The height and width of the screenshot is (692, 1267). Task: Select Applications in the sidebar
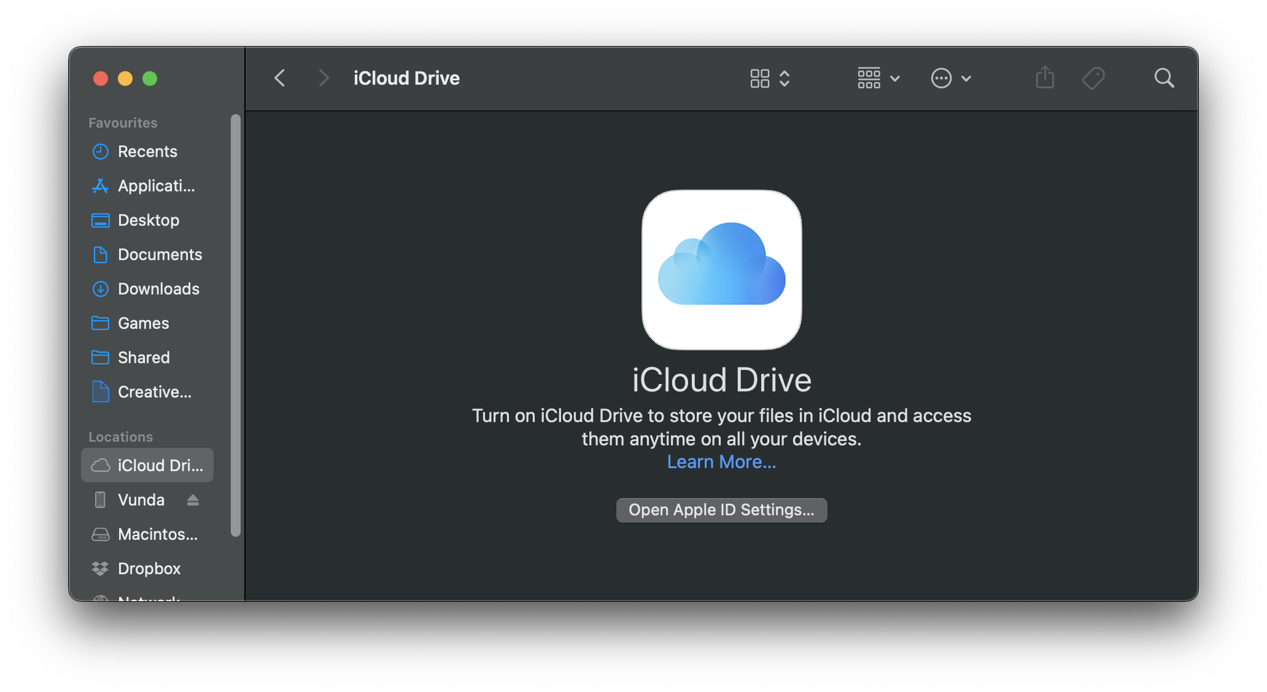(156, 186)
